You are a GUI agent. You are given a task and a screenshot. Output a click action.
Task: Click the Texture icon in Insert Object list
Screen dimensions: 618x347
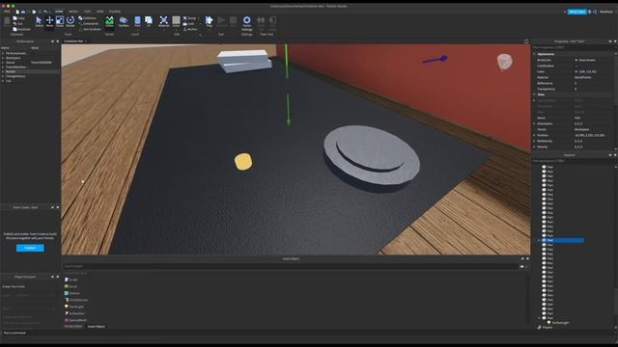tap(67, 293)
